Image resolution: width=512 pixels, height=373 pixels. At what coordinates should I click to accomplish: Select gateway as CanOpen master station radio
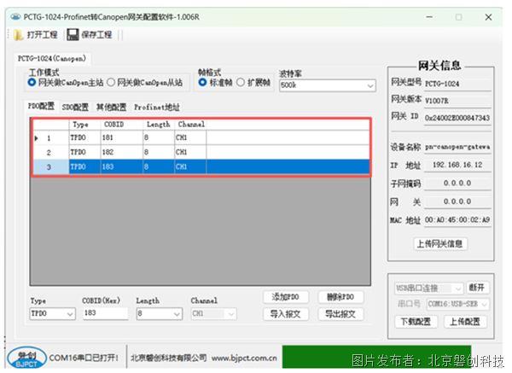click(x=32, y=82)
